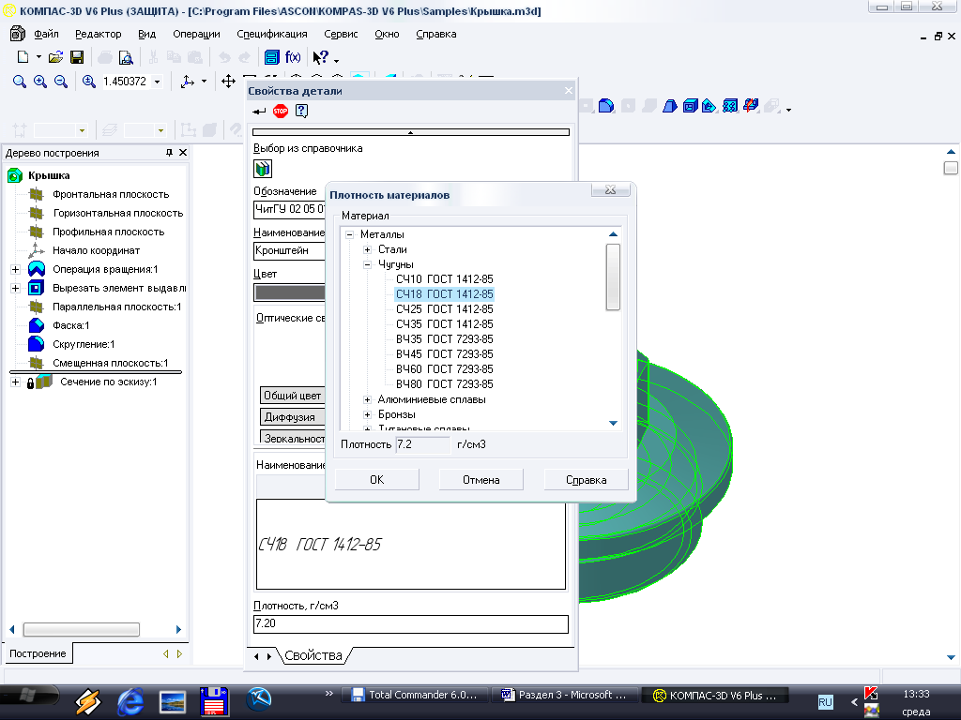Collapse the Металлы tree node
Screen dimensions: 961x720
(x=349, y=234)
